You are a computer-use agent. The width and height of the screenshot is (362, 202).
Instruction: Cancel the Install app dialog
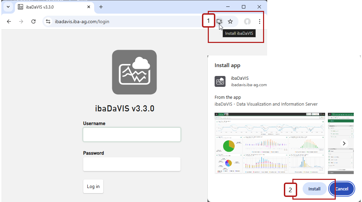[342, 189]
